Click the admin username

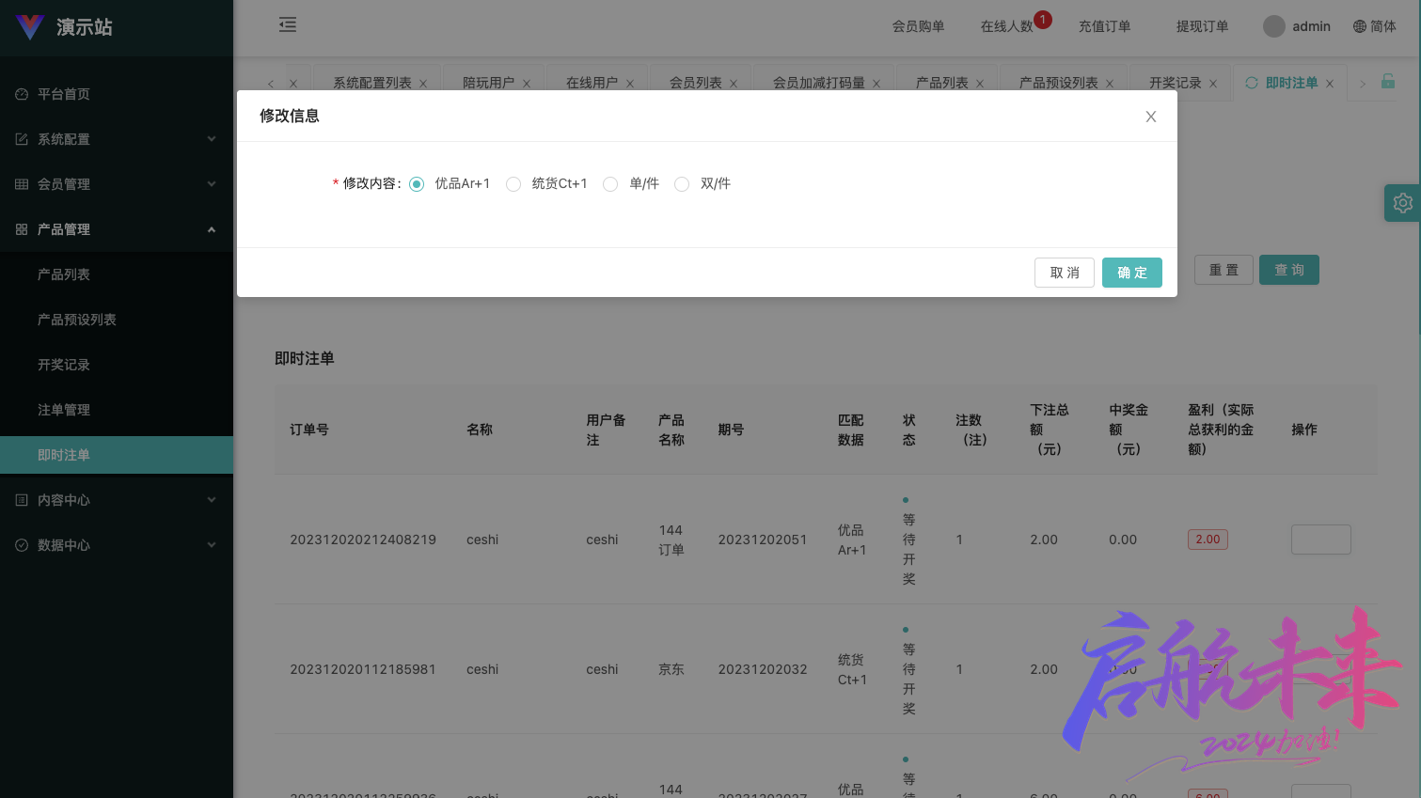point(1311,26)
